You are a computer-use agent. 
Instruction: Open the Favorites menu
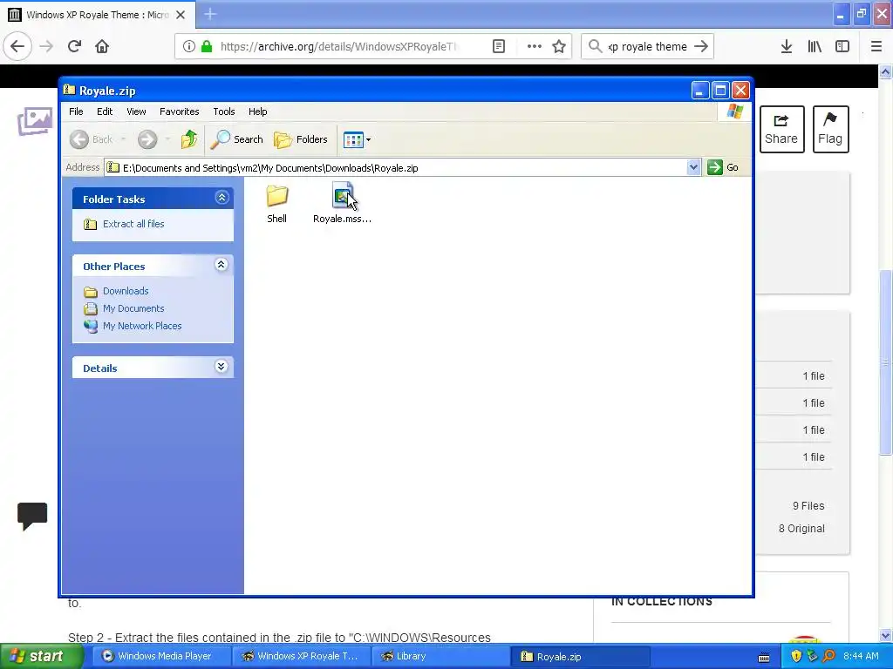coord(180,111)
